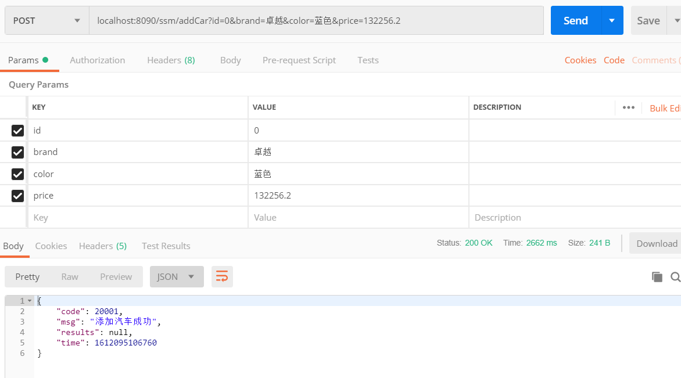
Task: Click the request URL input field
Action: pos(316,20)
